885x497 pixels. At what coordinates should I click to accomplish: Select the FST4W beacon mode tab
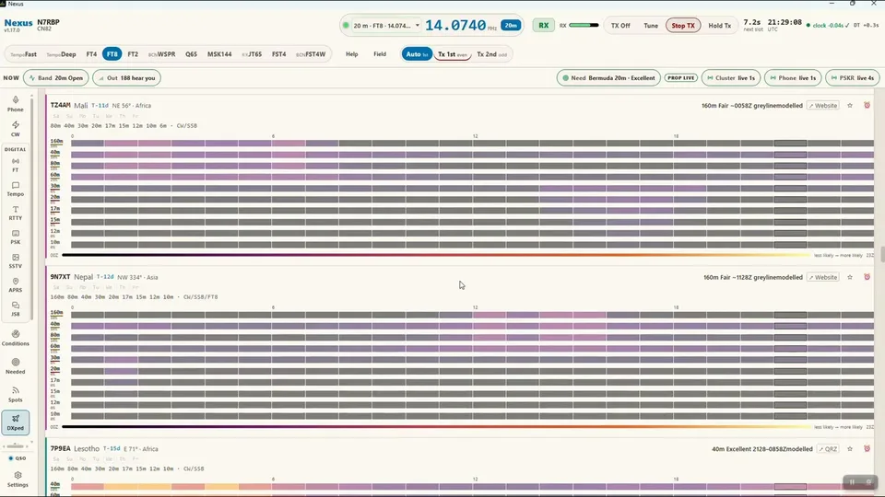(311, 54)
